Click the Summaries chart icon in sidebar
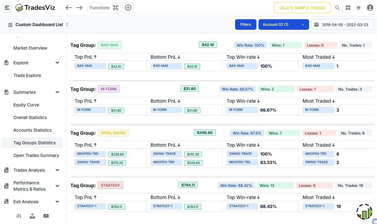The height and width of the screenshot is (224, 377). [7, 92]
